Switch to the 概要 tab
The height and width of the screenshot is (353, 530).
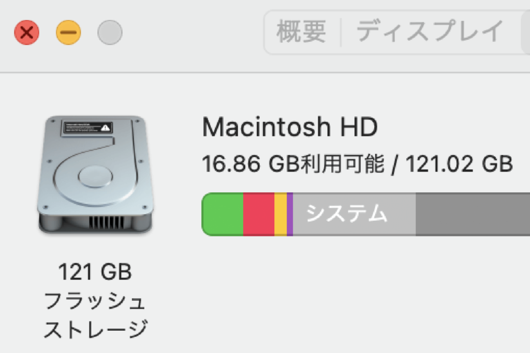(x=301, y=32)
